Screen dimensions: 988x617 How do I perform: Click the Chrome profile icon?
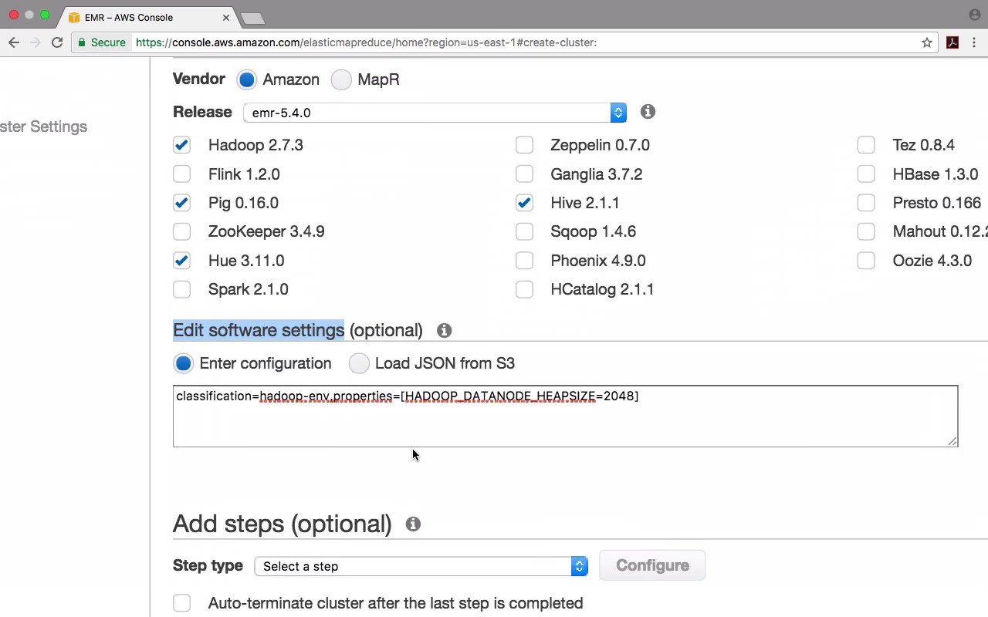click(x=974, y=15)
